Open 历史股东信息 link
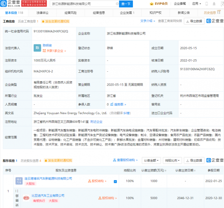The width and height of the screenshot is (224, 208). pos(31,161)
